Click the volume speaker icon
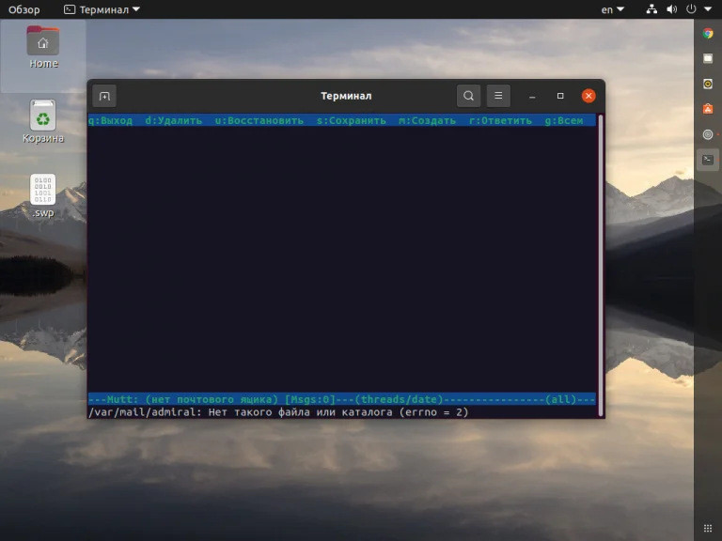This screenshot has height=541, width=722. click(672, 9)
